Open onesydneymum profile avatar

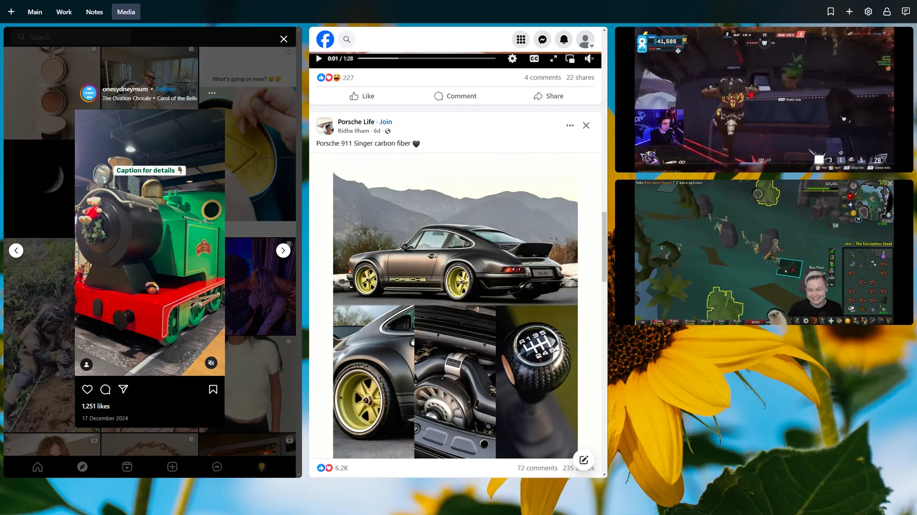[89, 93]
